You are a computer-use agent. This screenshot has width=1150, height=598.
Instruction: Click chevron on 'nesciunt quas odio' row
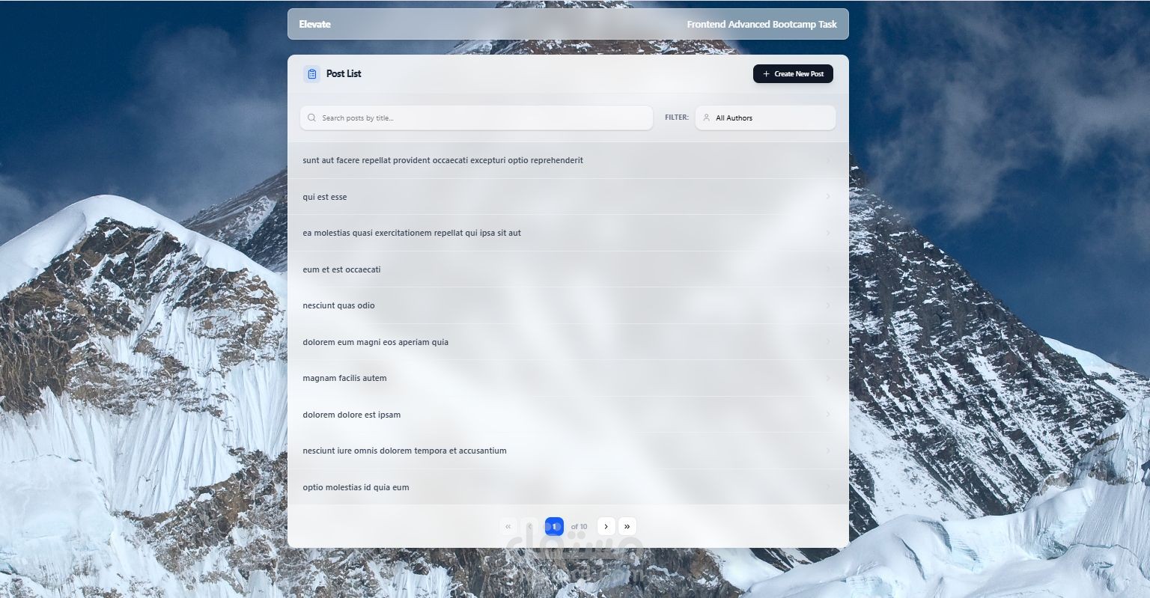pyautogui.click(x=828, y=305)
